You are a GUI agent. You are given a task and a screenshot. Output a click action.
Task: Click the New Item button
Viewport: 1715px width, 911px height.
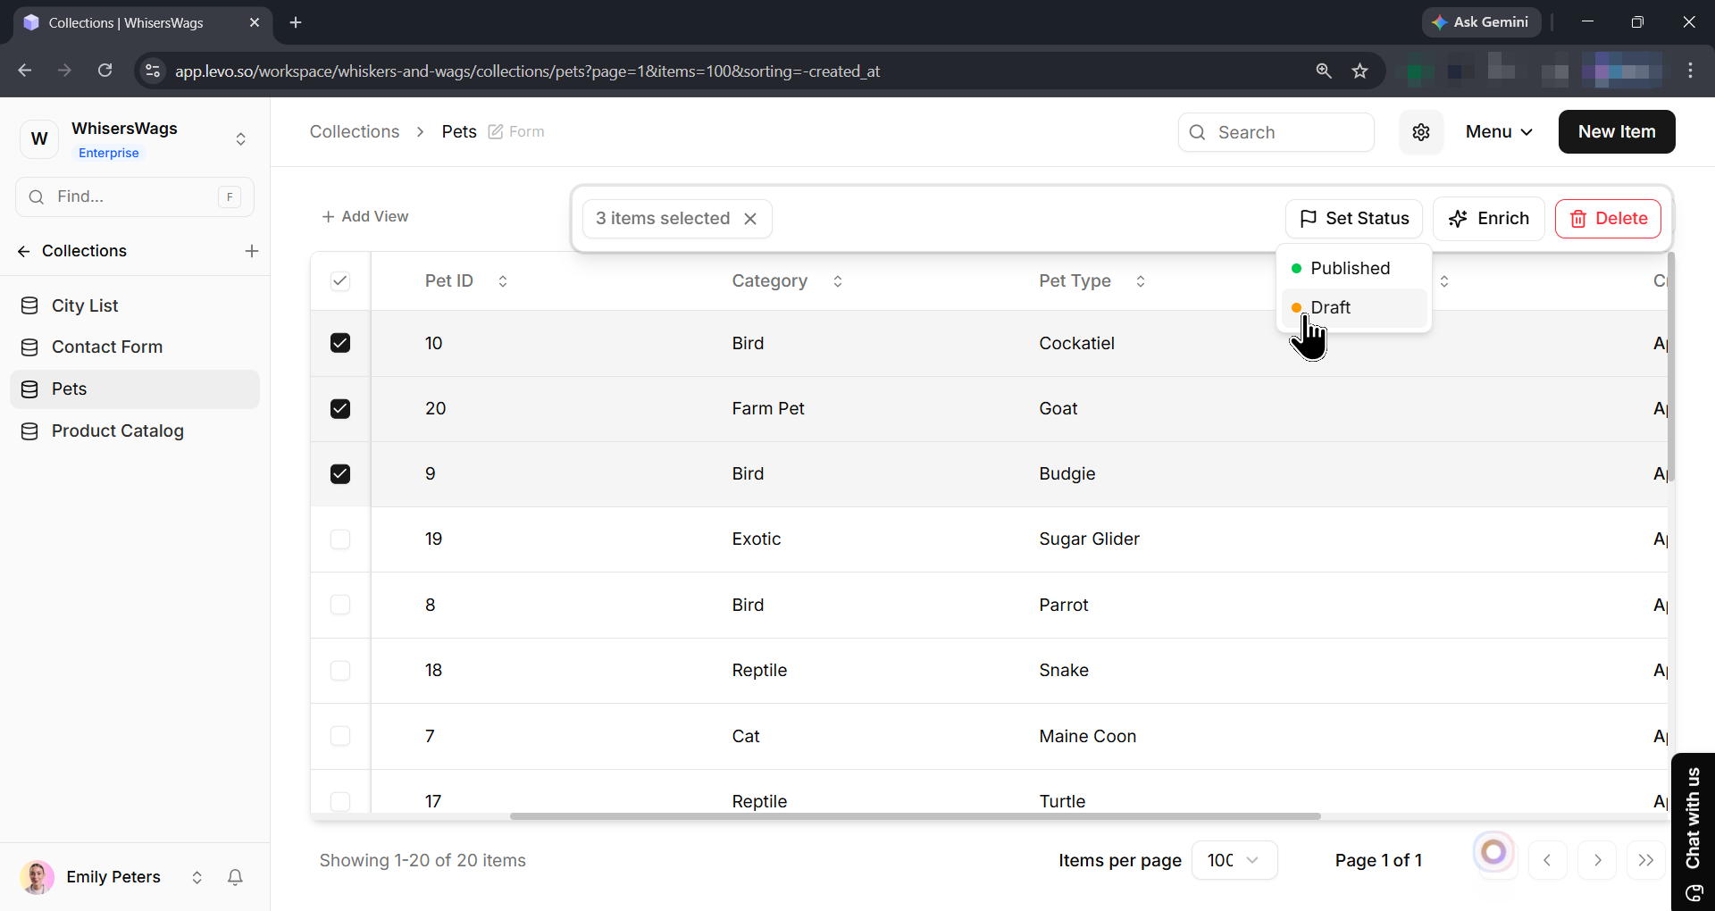pos(1617,132)
